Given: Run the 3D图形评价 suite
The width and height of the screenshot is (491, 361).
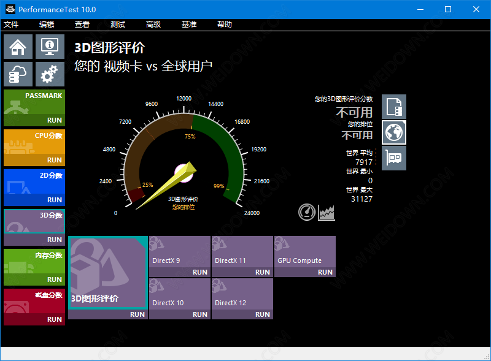Looking at the screenshot, I should tap(108, 314).
